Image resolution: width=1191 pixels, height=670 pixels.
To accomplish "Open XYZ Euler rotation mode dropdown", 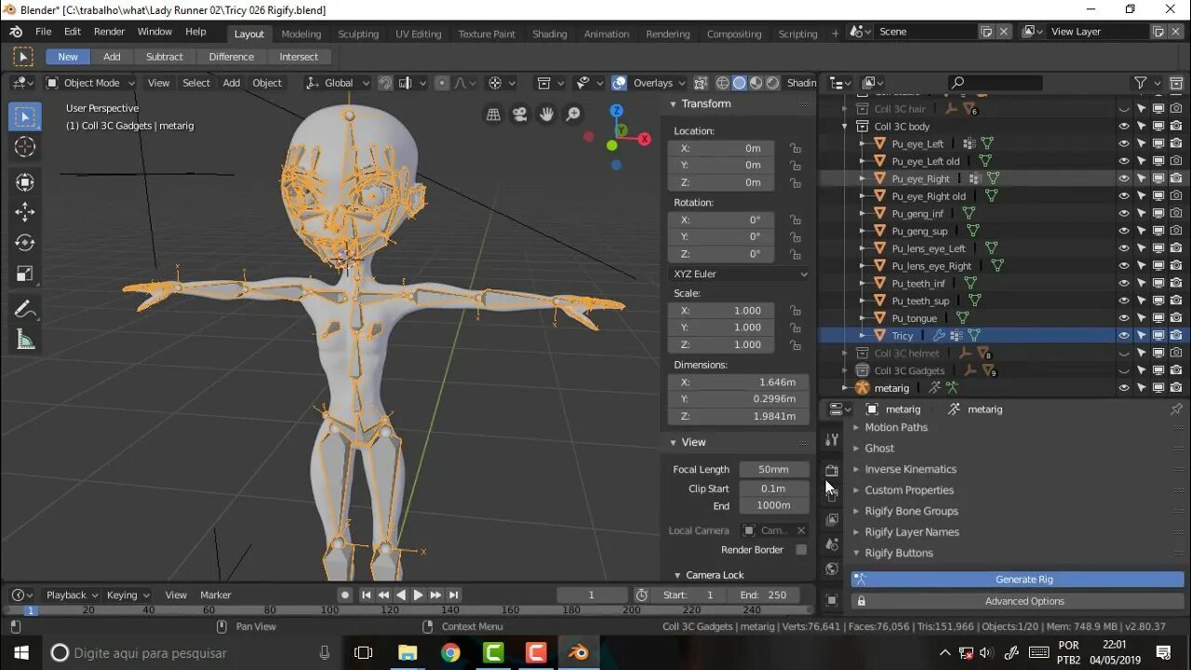I will [739, 274].
